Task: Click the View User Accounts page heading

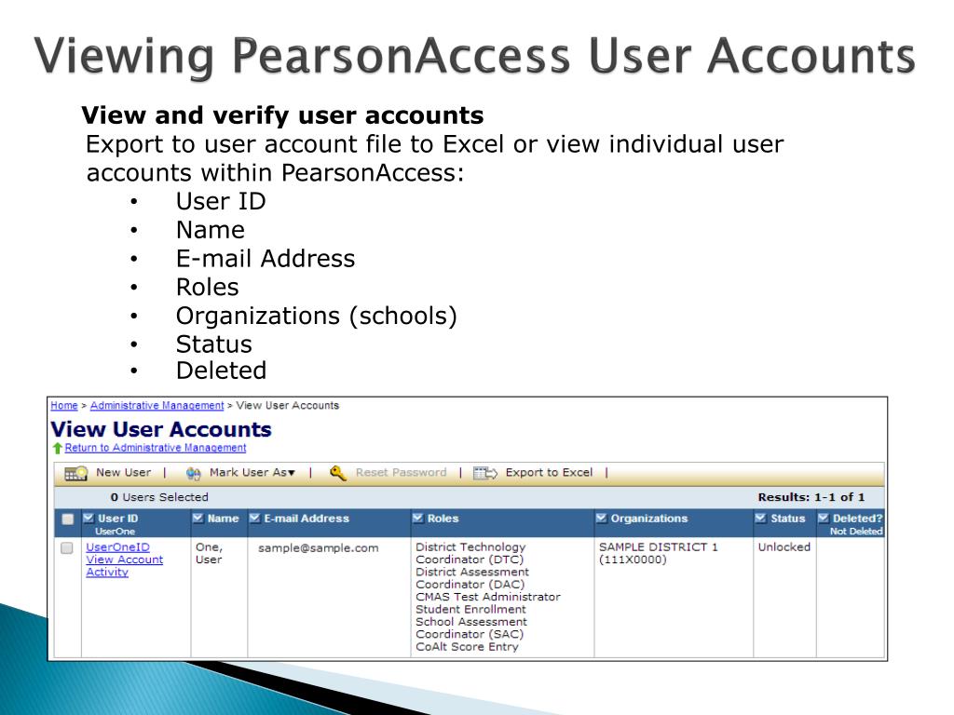Action: (x=161, y=429)
